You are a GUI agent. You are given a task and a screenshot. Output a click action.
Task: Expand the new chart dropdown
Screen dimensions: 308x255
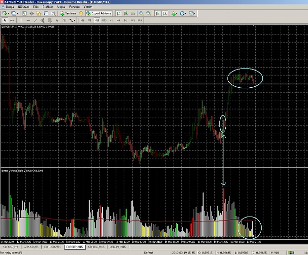point(8,13)
